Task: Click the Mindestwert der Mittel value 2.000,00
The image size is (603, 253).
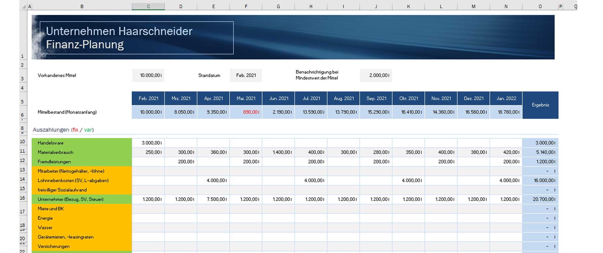Action: [x=376, y=76]
